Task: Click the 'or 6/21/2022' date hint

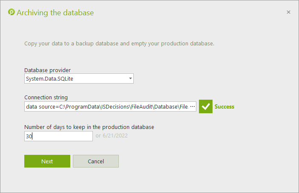Action: [x=112, y=136]
